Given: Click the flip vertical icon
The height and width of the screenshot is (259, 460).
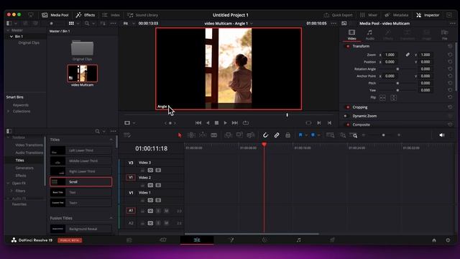Looking at the screenshot, I should [x=394, y=98].
